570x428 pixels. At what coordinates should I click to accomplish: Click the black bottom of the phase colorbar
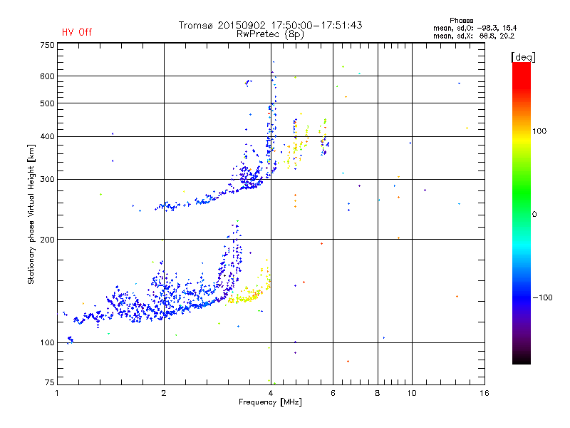[522, 359]
